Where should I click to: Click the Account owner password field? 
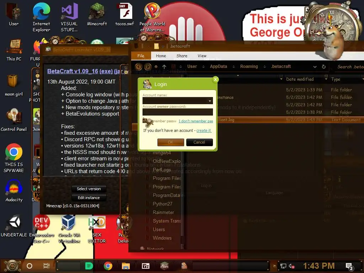[x=178, y=112]
